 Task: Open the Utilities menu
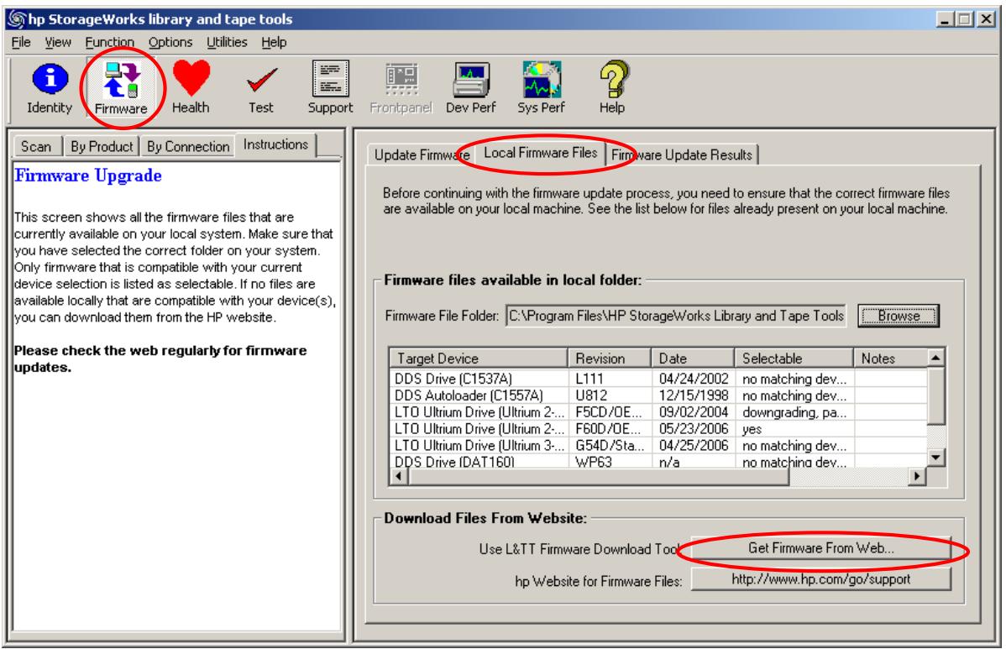(227, 42)
